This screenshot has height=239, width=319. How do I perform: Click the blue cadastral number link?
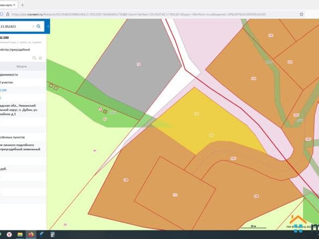pyautogui.click(x=3, y=90)
